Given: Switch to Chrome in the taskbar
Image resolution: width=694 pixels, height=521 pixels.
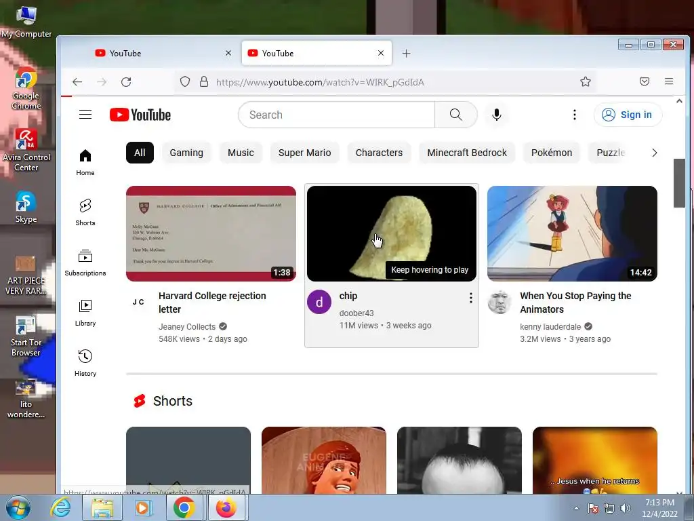Looking at the screenshot, I should (184, 507).
